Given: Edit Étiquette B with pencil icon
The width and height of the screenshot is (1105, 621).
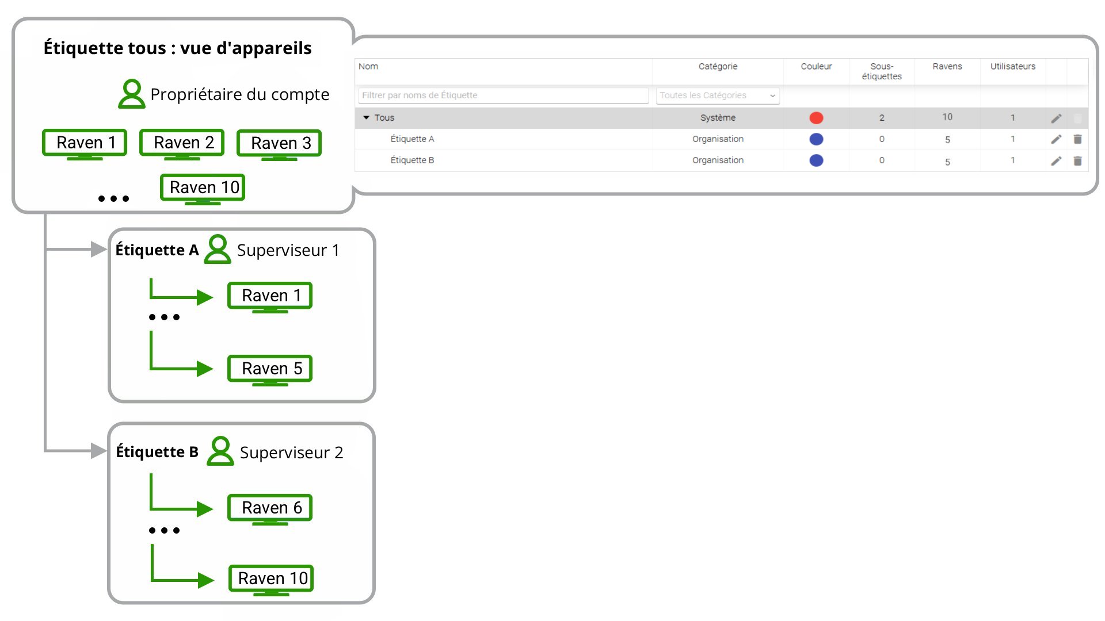Looking at the screenshot, I should pos(1056,160).
